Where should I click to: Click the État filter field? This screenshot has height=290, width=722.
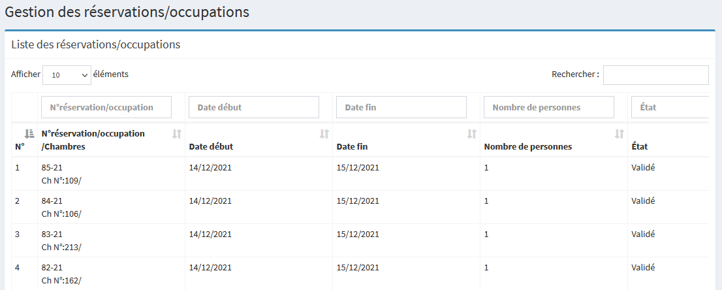(x=669, y=107)
